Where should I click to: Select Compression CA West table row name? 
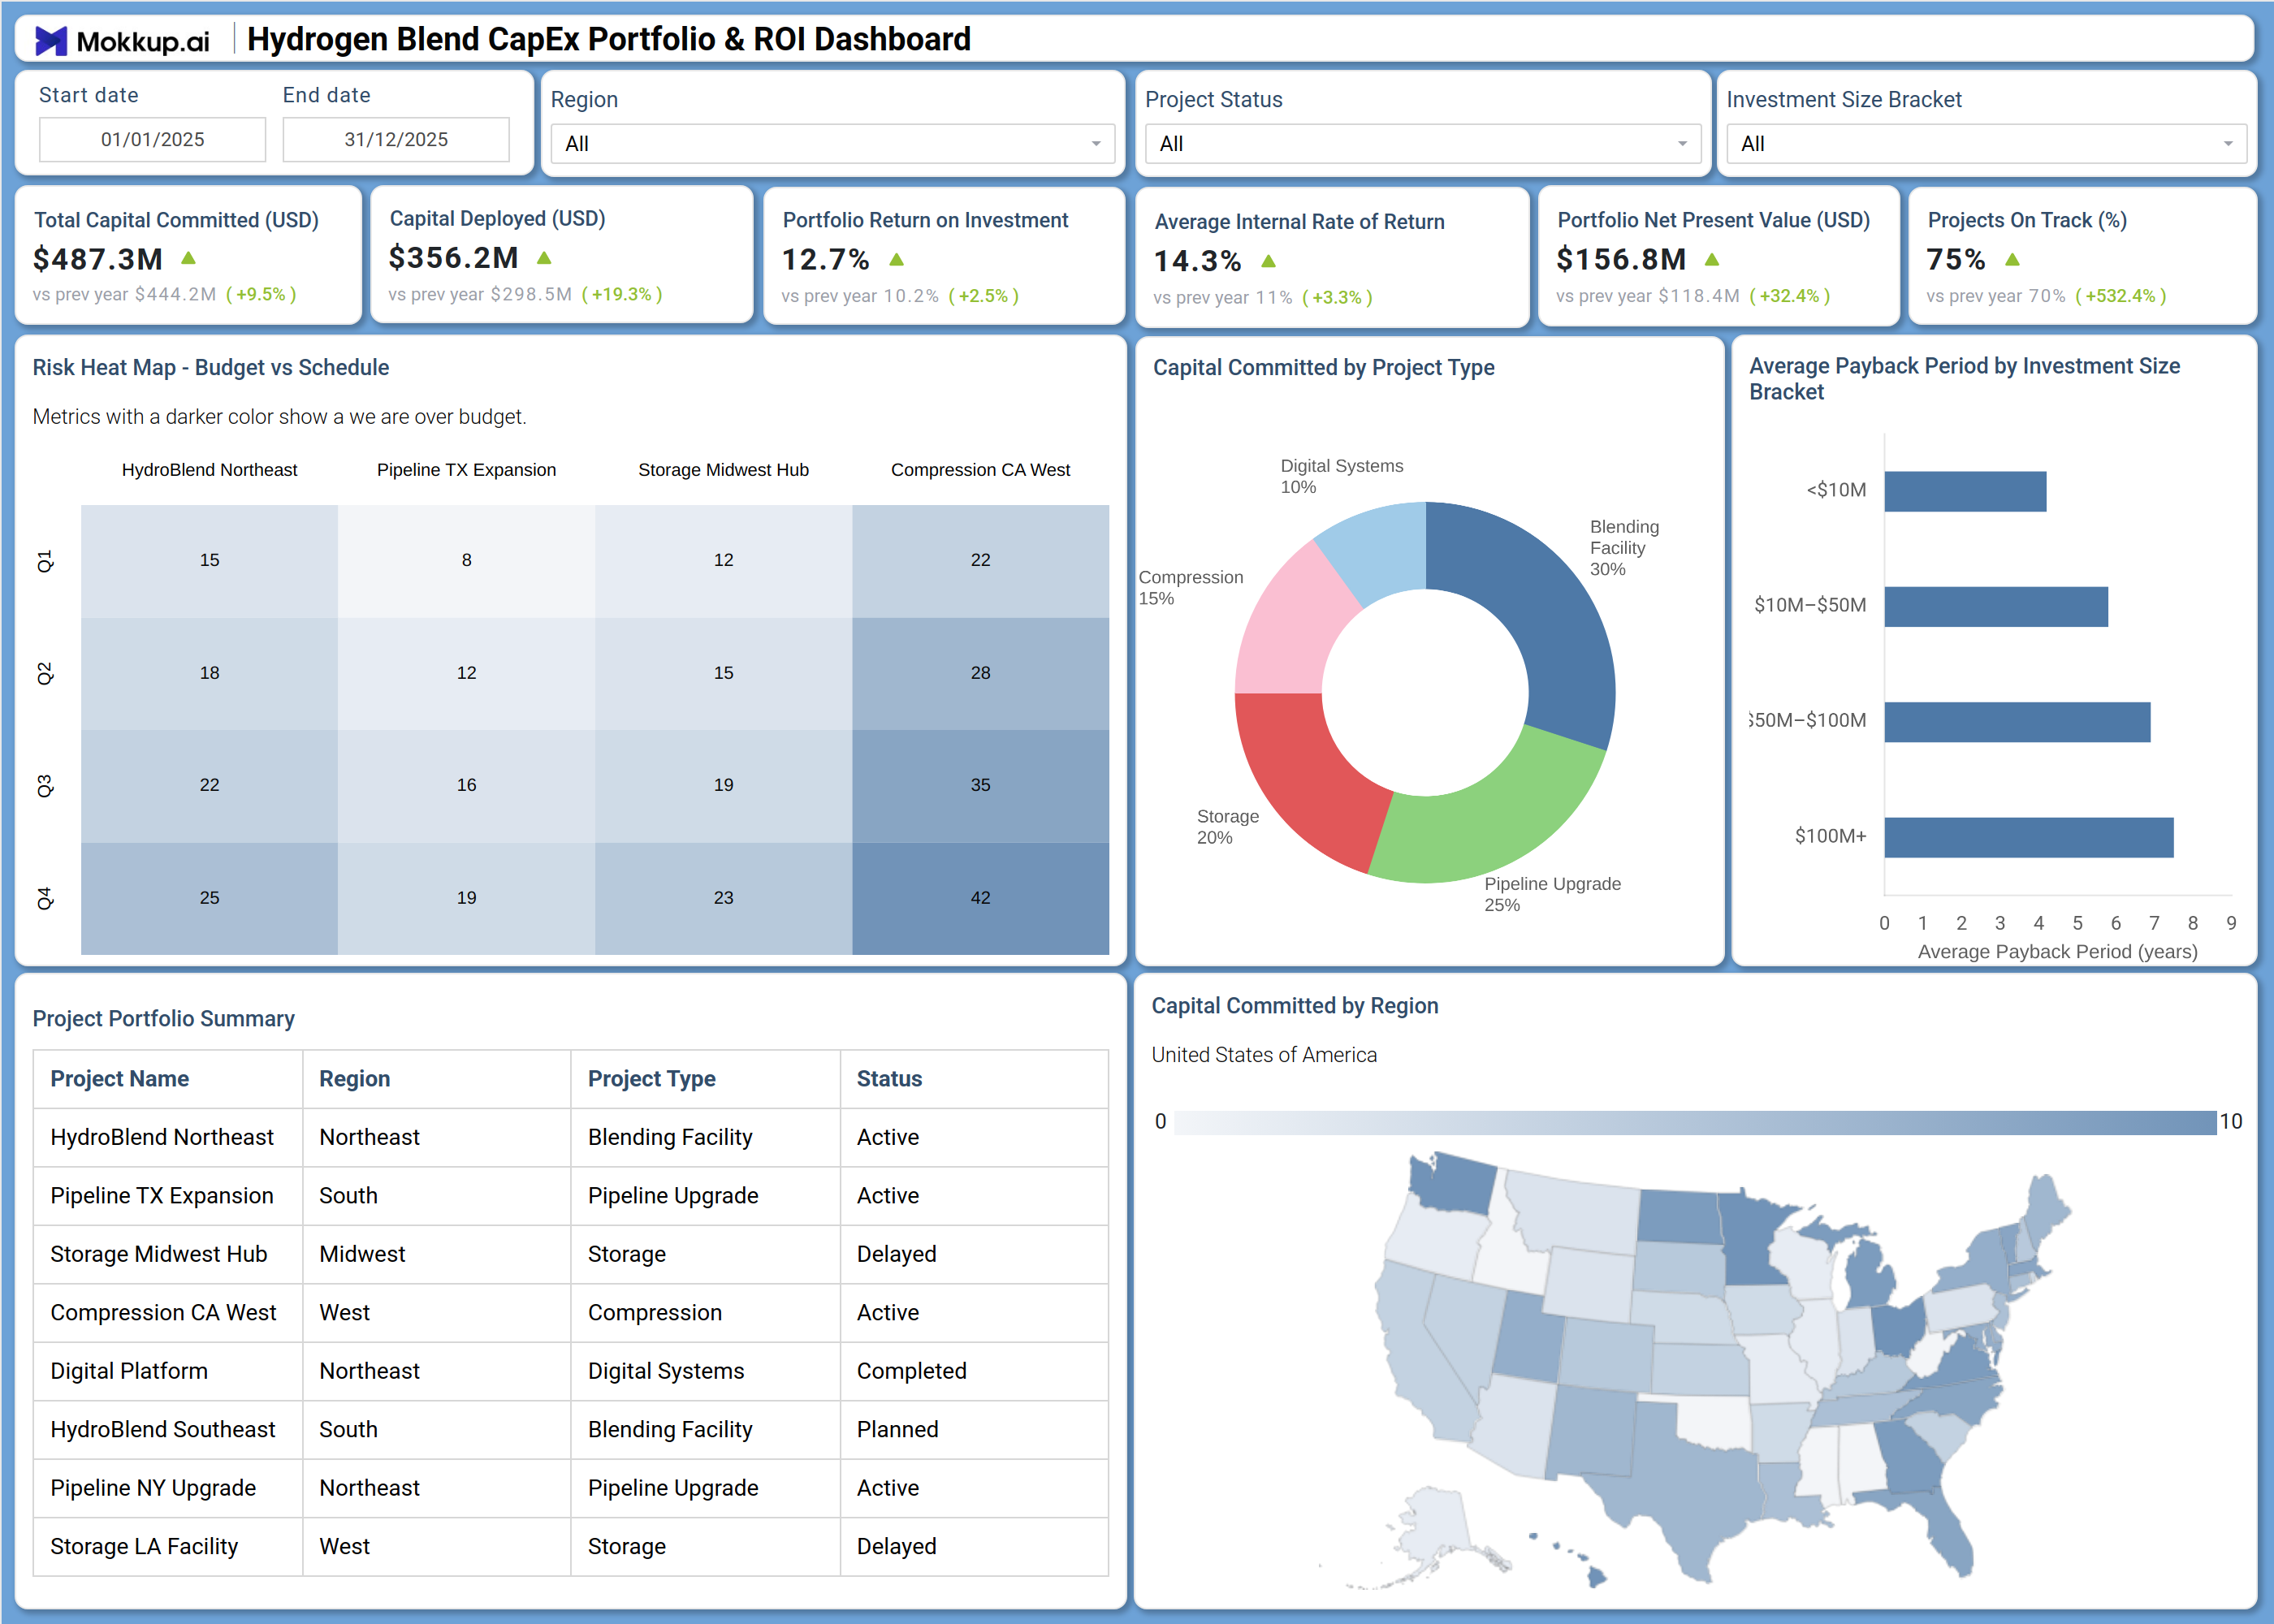tap(163, 1313)
